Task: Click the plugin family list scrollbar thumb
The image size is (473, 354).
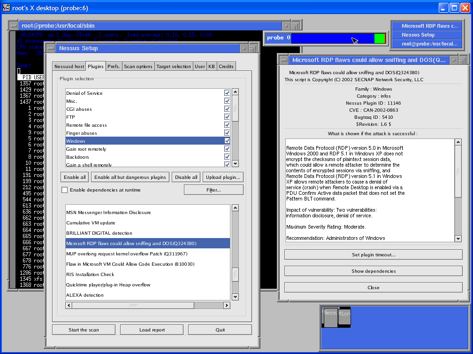Action: coord(235,108)
